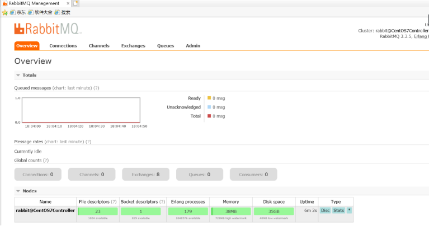Click the Queues: 0 count button

pyautogui.click(x=200, y=175)
